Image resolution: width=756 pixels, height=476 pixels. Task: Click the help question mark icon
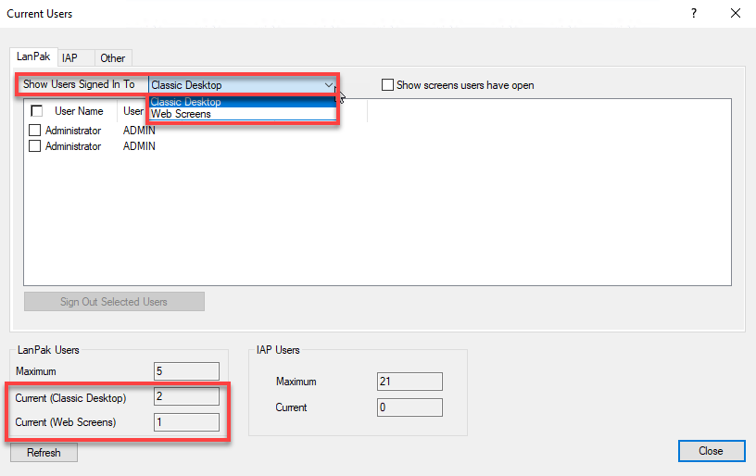point(694,14)
